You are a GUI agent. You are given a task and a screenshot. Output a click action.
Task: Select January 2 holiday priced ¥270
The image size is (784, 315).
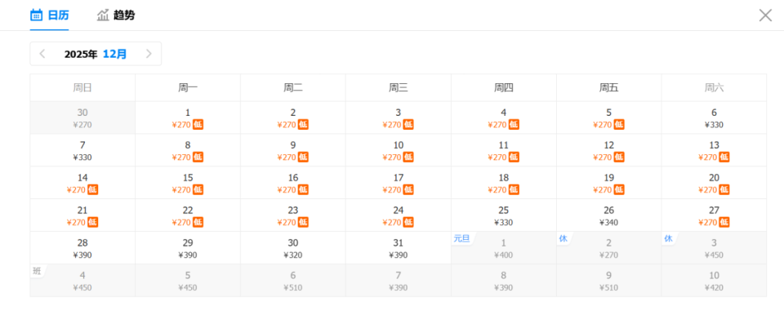pos(609,248)
